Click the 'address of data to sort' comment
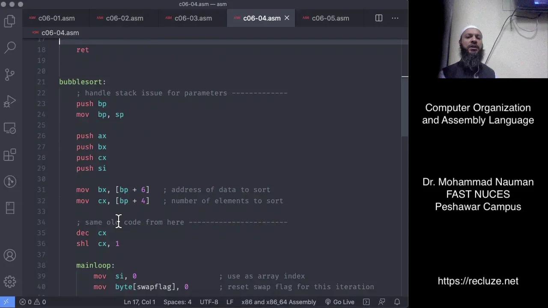 [221, 190]
